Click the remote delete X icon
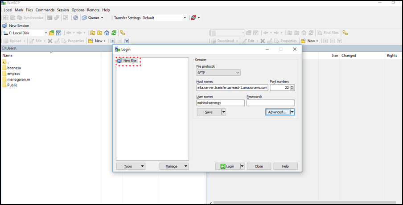The width and height of the screenshot is (403, 205). pos(263,41)
